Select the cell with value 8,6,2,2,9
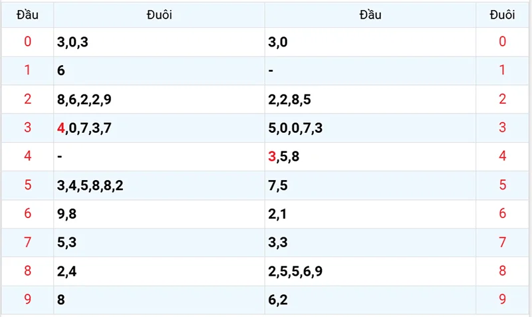Screen dimensions: 532x317 (84, 100)
